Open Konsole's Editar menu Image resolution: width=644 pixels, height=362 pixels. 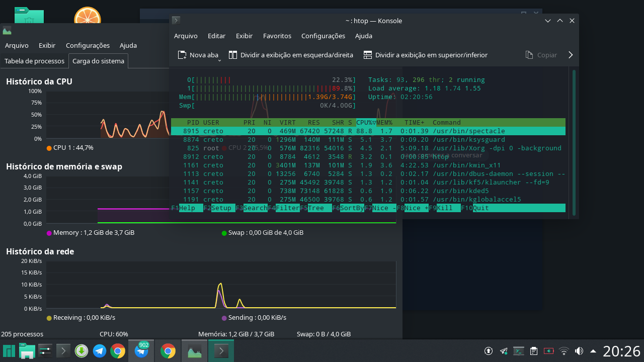coord(216,36)
